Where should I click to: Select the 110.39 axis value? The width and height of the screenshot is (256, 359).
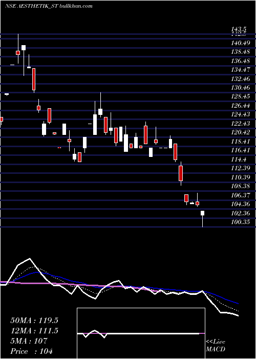pyautogui.click(x=241, y=177)
